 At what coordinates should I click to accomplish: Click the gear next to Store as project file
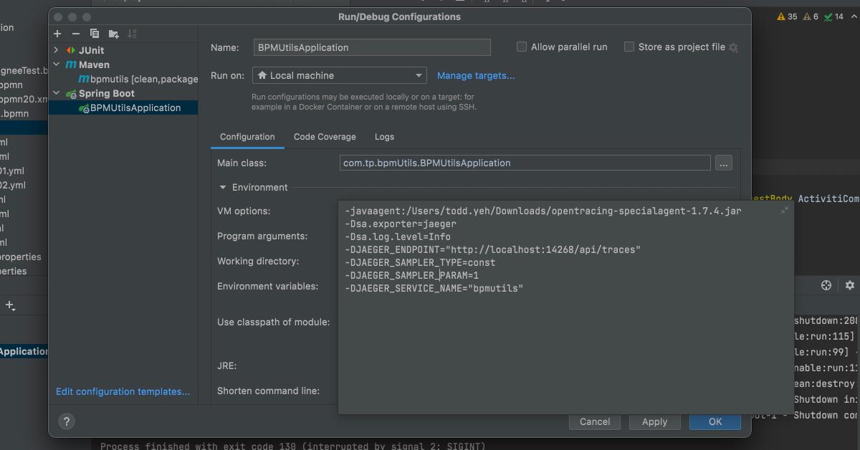(x=733, y=48)
